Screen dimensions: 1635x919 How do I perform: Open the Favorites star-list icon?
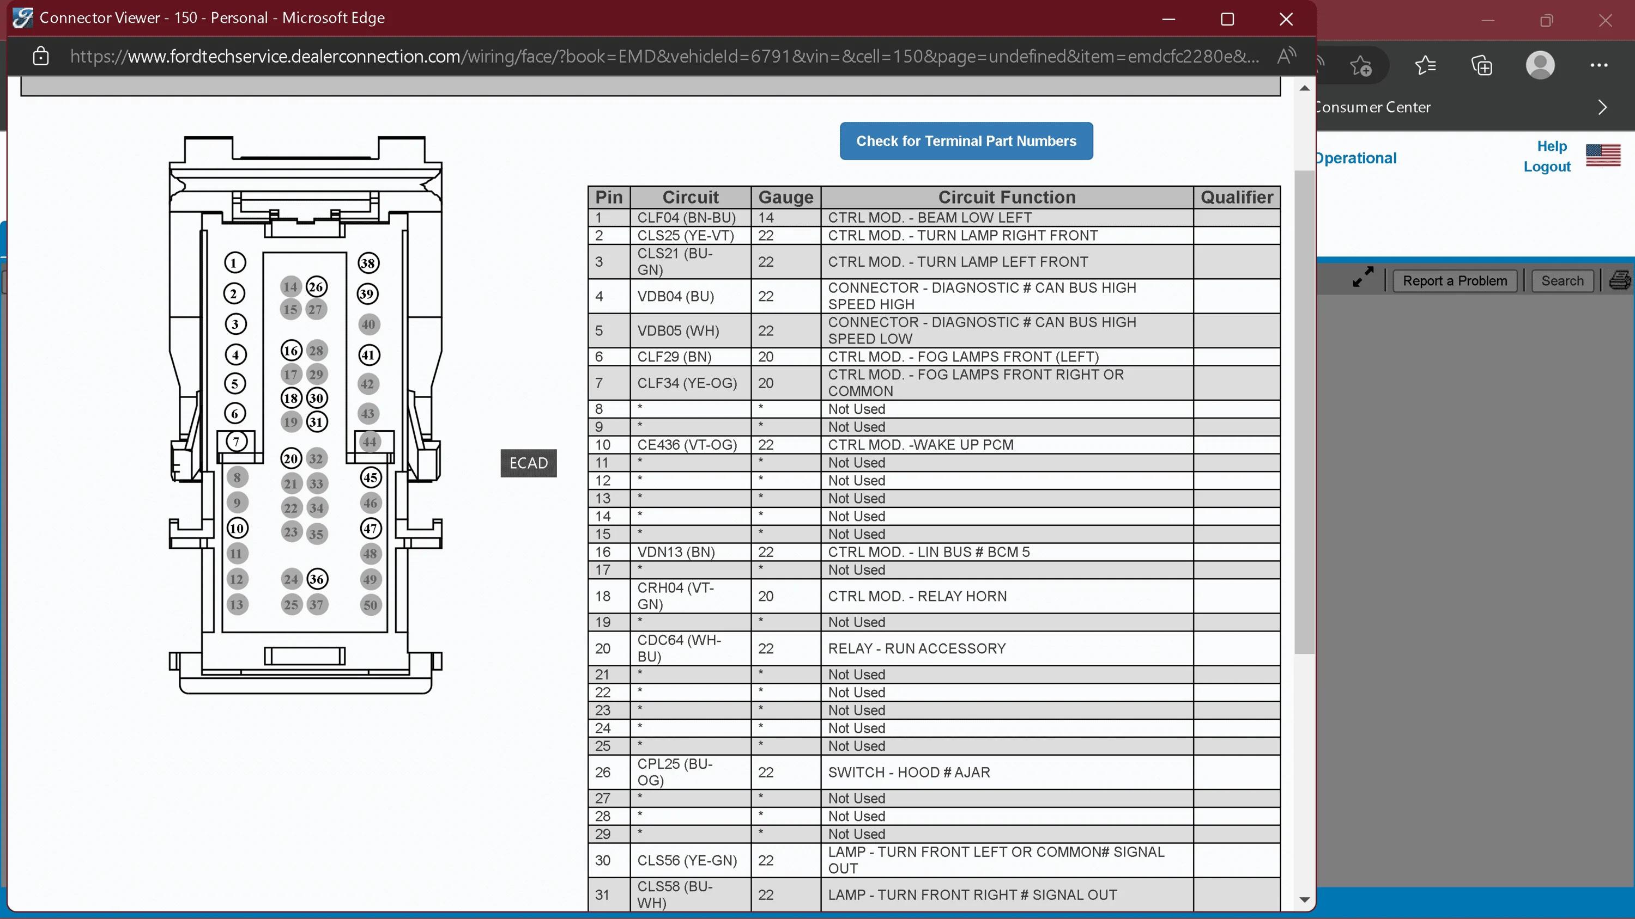point(1425,65)
